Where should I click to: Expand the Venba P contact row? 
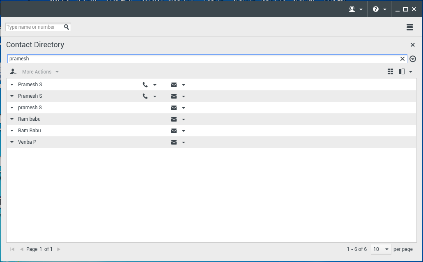coord(12,142)
